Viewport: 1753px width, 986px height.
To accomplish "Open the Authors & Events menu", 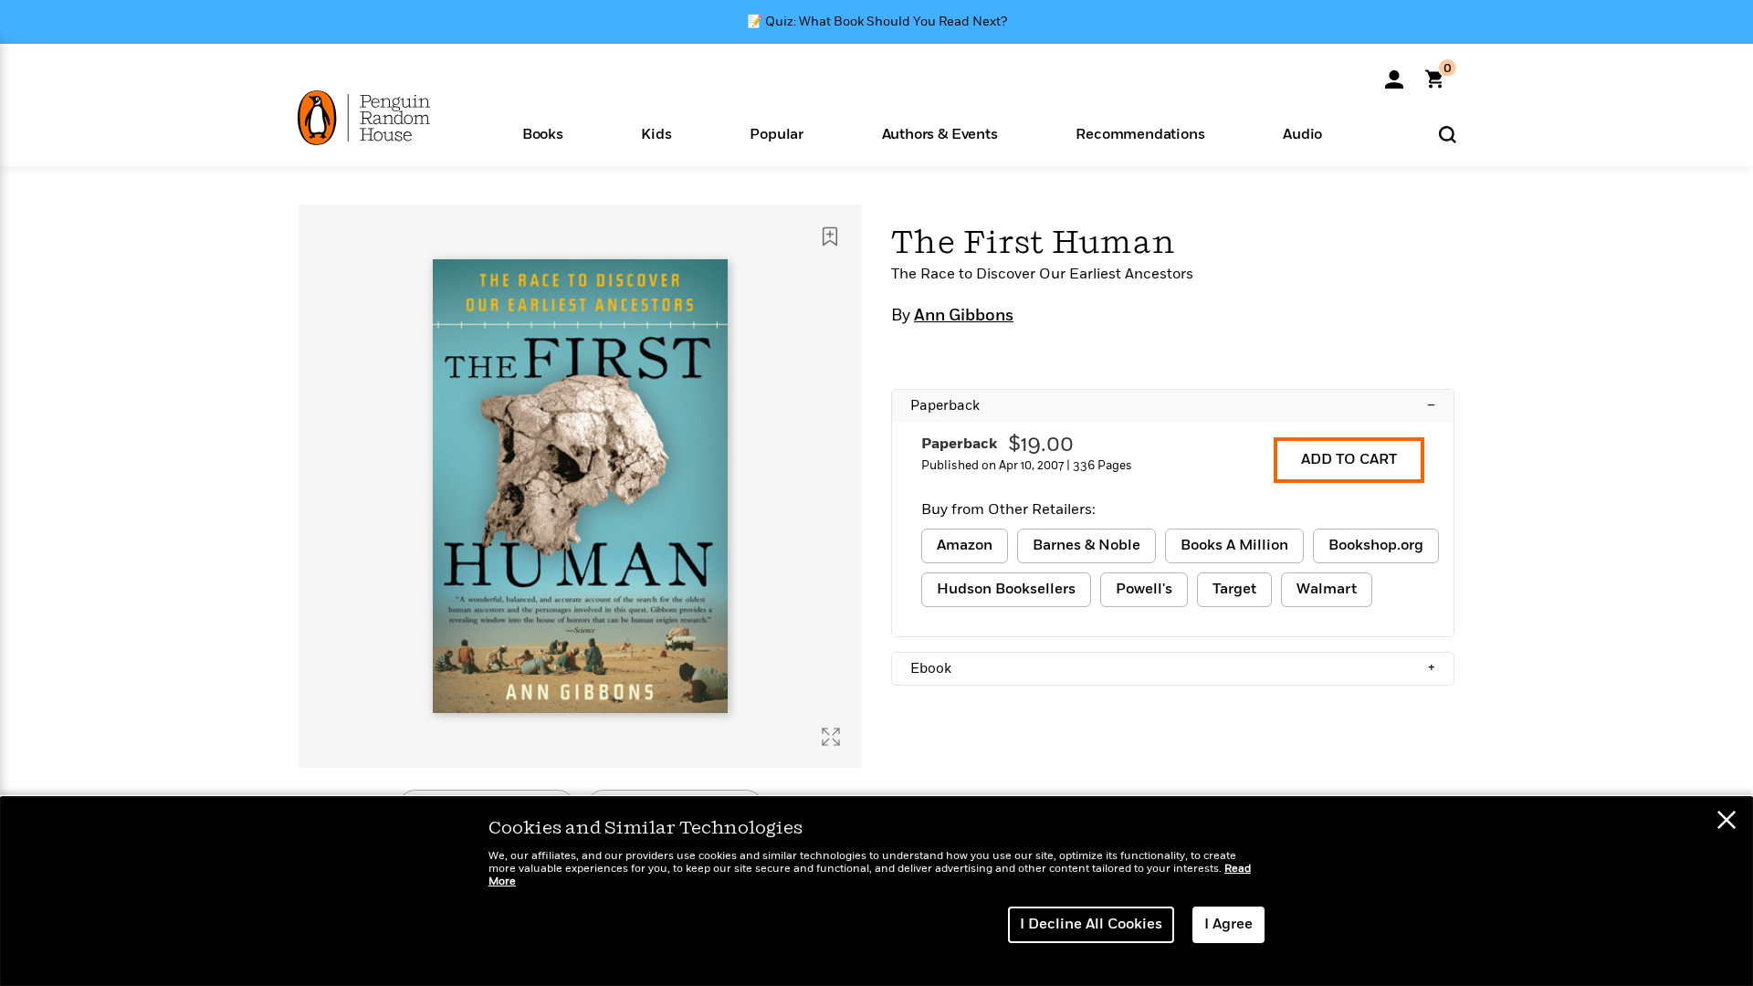I will click(939, 135).
